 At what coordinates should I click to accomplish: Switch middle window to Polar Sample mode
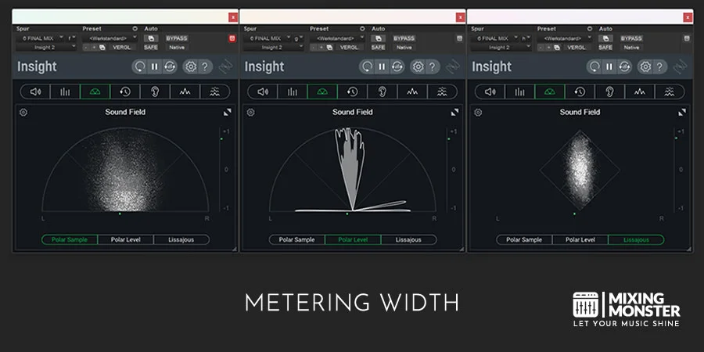point(296,240)
